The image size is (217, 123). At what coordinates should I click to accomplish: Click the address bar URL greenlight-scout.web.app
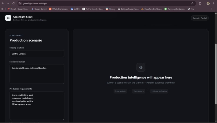pyautogui.click(x=35, y=3)
